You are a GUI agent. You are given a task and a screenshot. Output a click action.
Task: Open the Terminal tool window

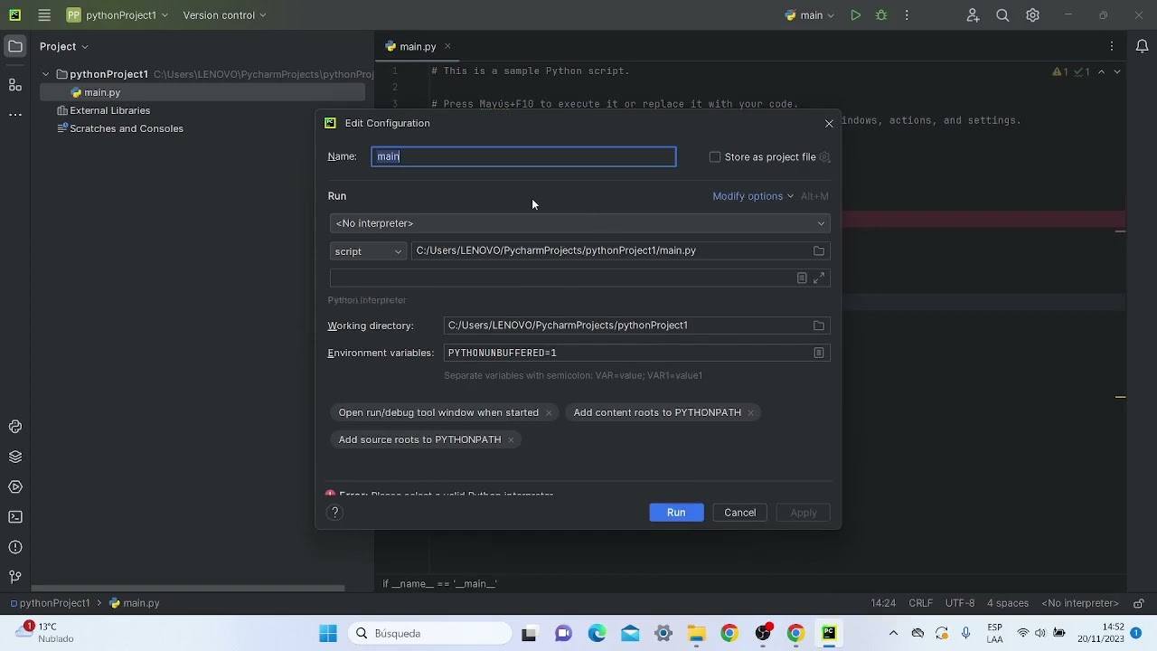[x=15, y=517]
